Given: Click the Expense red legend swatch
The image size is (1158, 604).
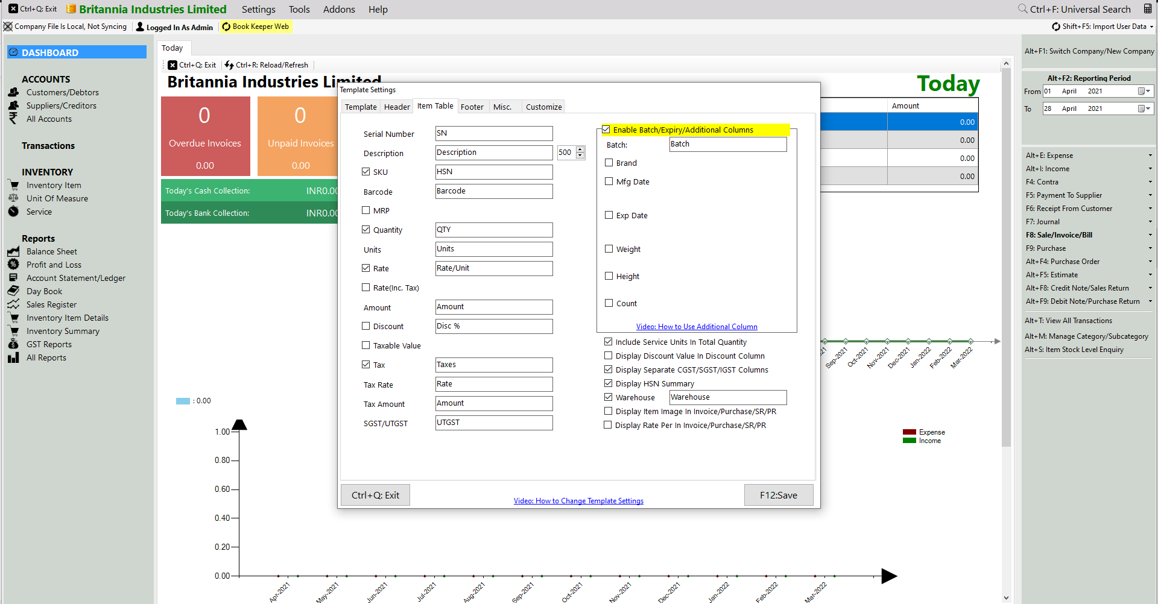Looking at the screenshot, I should [x=910, y=432].
